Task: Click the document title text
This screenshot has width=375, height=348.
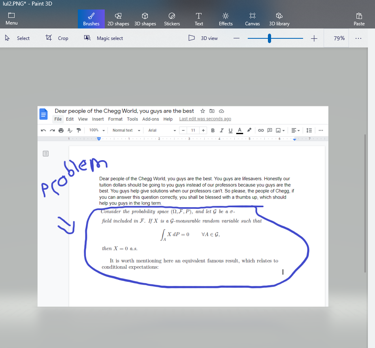Action: (124, 111)
